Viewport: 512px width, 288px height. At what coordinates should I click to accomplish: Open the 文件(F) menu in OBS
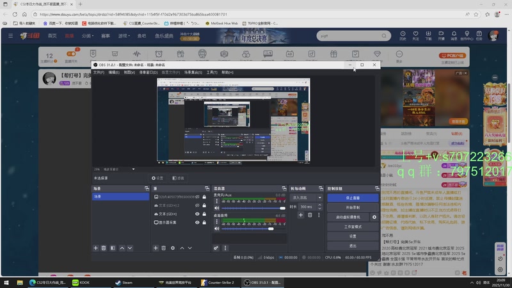(x=99, y=72)
